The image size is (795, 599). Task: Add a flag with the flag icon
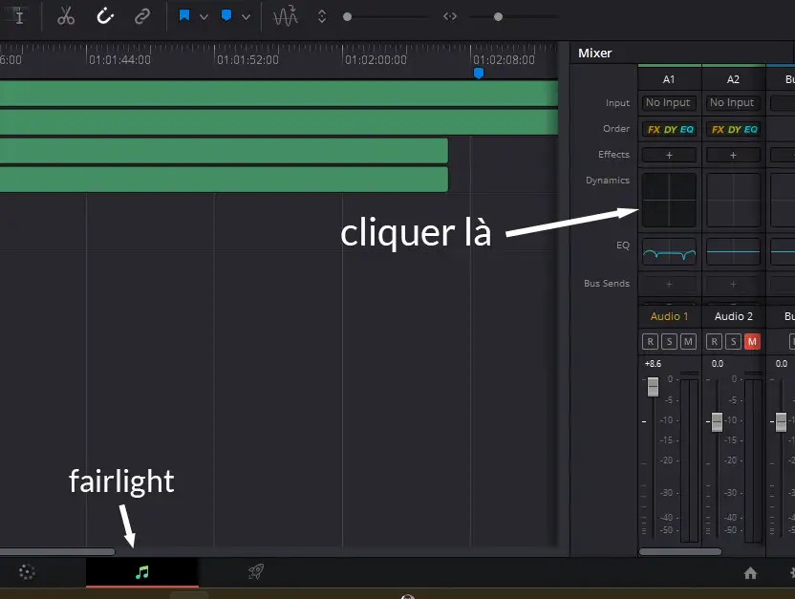click(184, 16)
